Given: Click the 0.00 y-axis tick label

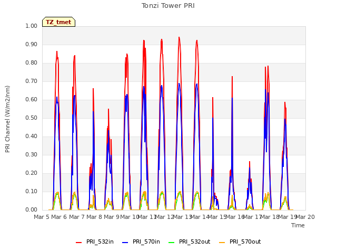Looking at the screenshot, I should coord(31,210).
